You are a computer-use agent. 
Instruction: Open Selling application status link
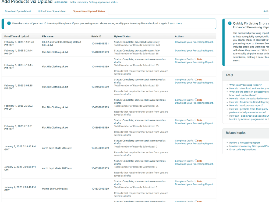103,2
